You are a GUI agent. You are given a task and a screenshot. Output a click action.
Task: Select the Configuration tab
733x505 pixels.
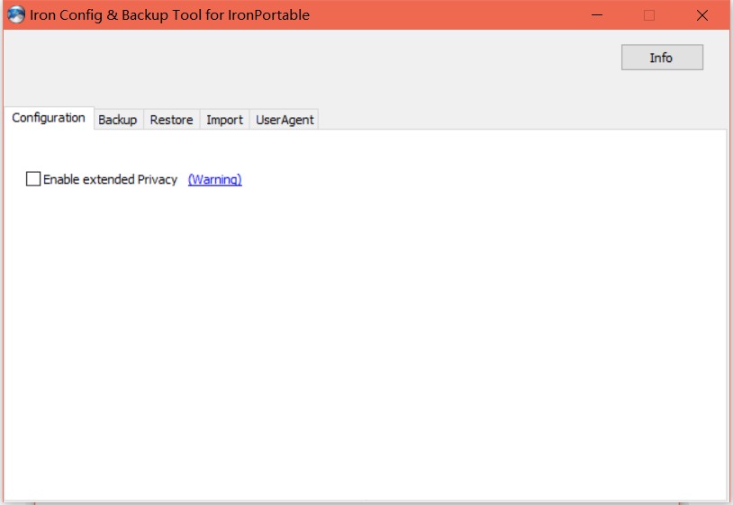click(x=49, y=118)
